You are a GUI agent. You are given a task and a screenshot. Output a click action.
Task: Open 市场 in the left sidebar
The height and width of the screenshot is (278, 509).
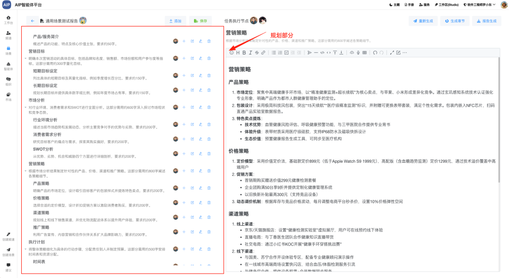(x=8, y=97)
